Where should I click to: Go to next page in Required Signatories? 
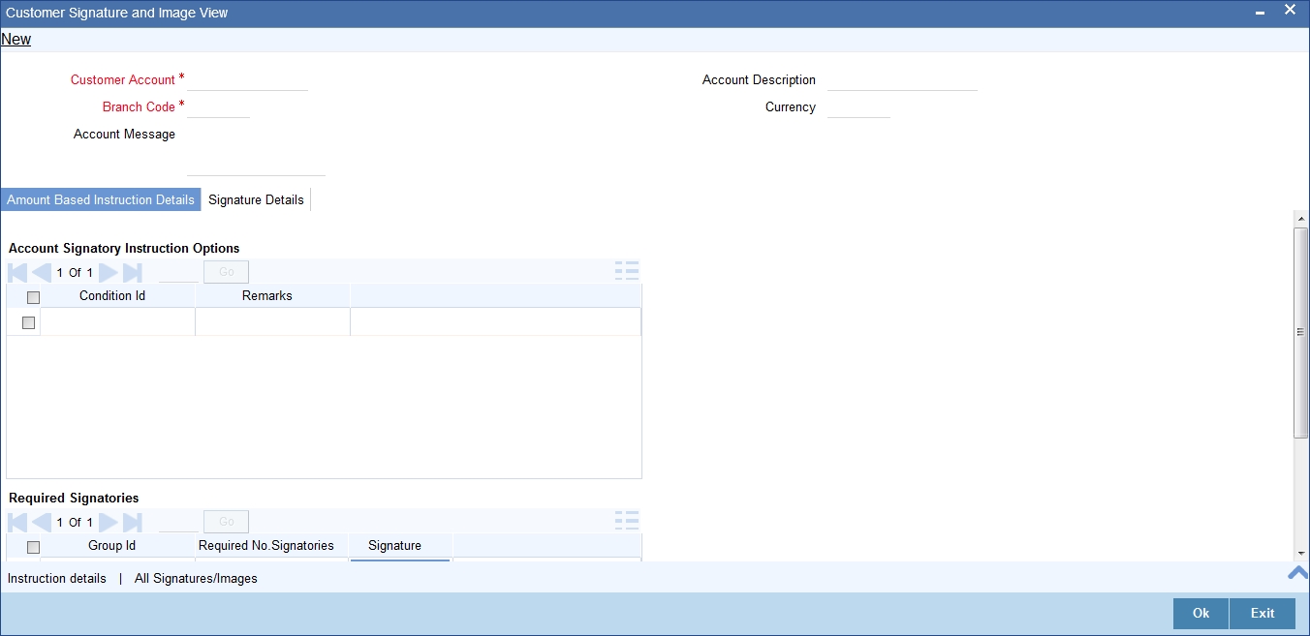pos(109,523)
